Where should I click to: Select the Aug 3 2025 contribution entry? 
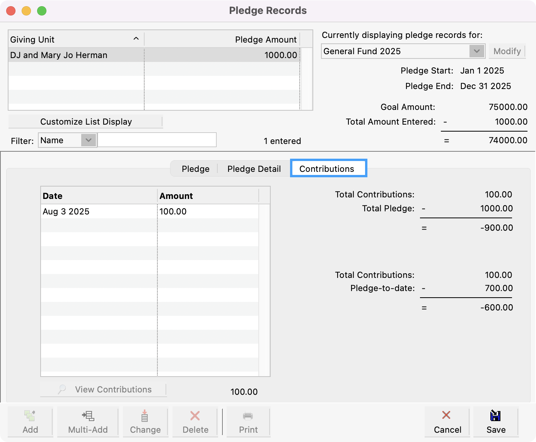point(97,211)
